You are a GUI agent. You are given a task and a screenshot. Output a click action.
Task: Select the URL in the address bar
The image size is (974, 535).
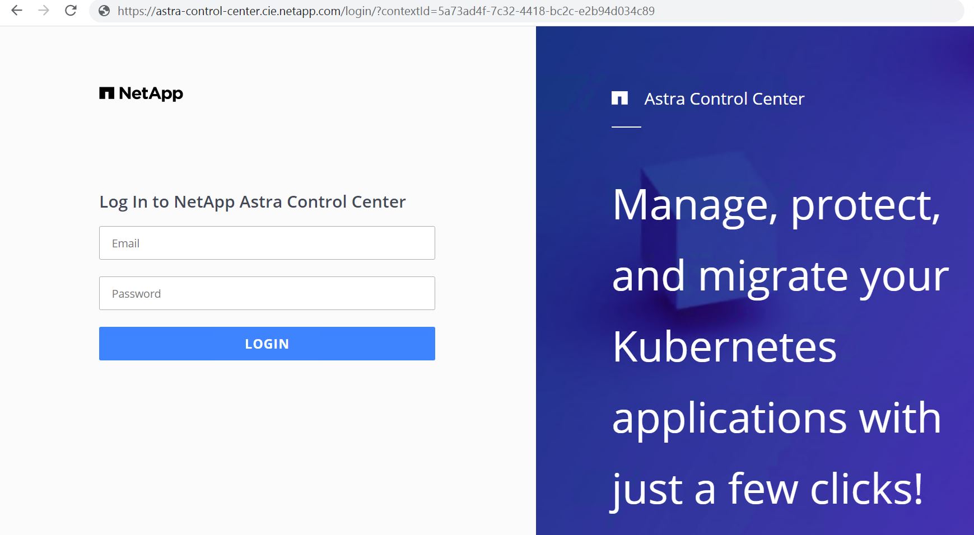point(386,11)
